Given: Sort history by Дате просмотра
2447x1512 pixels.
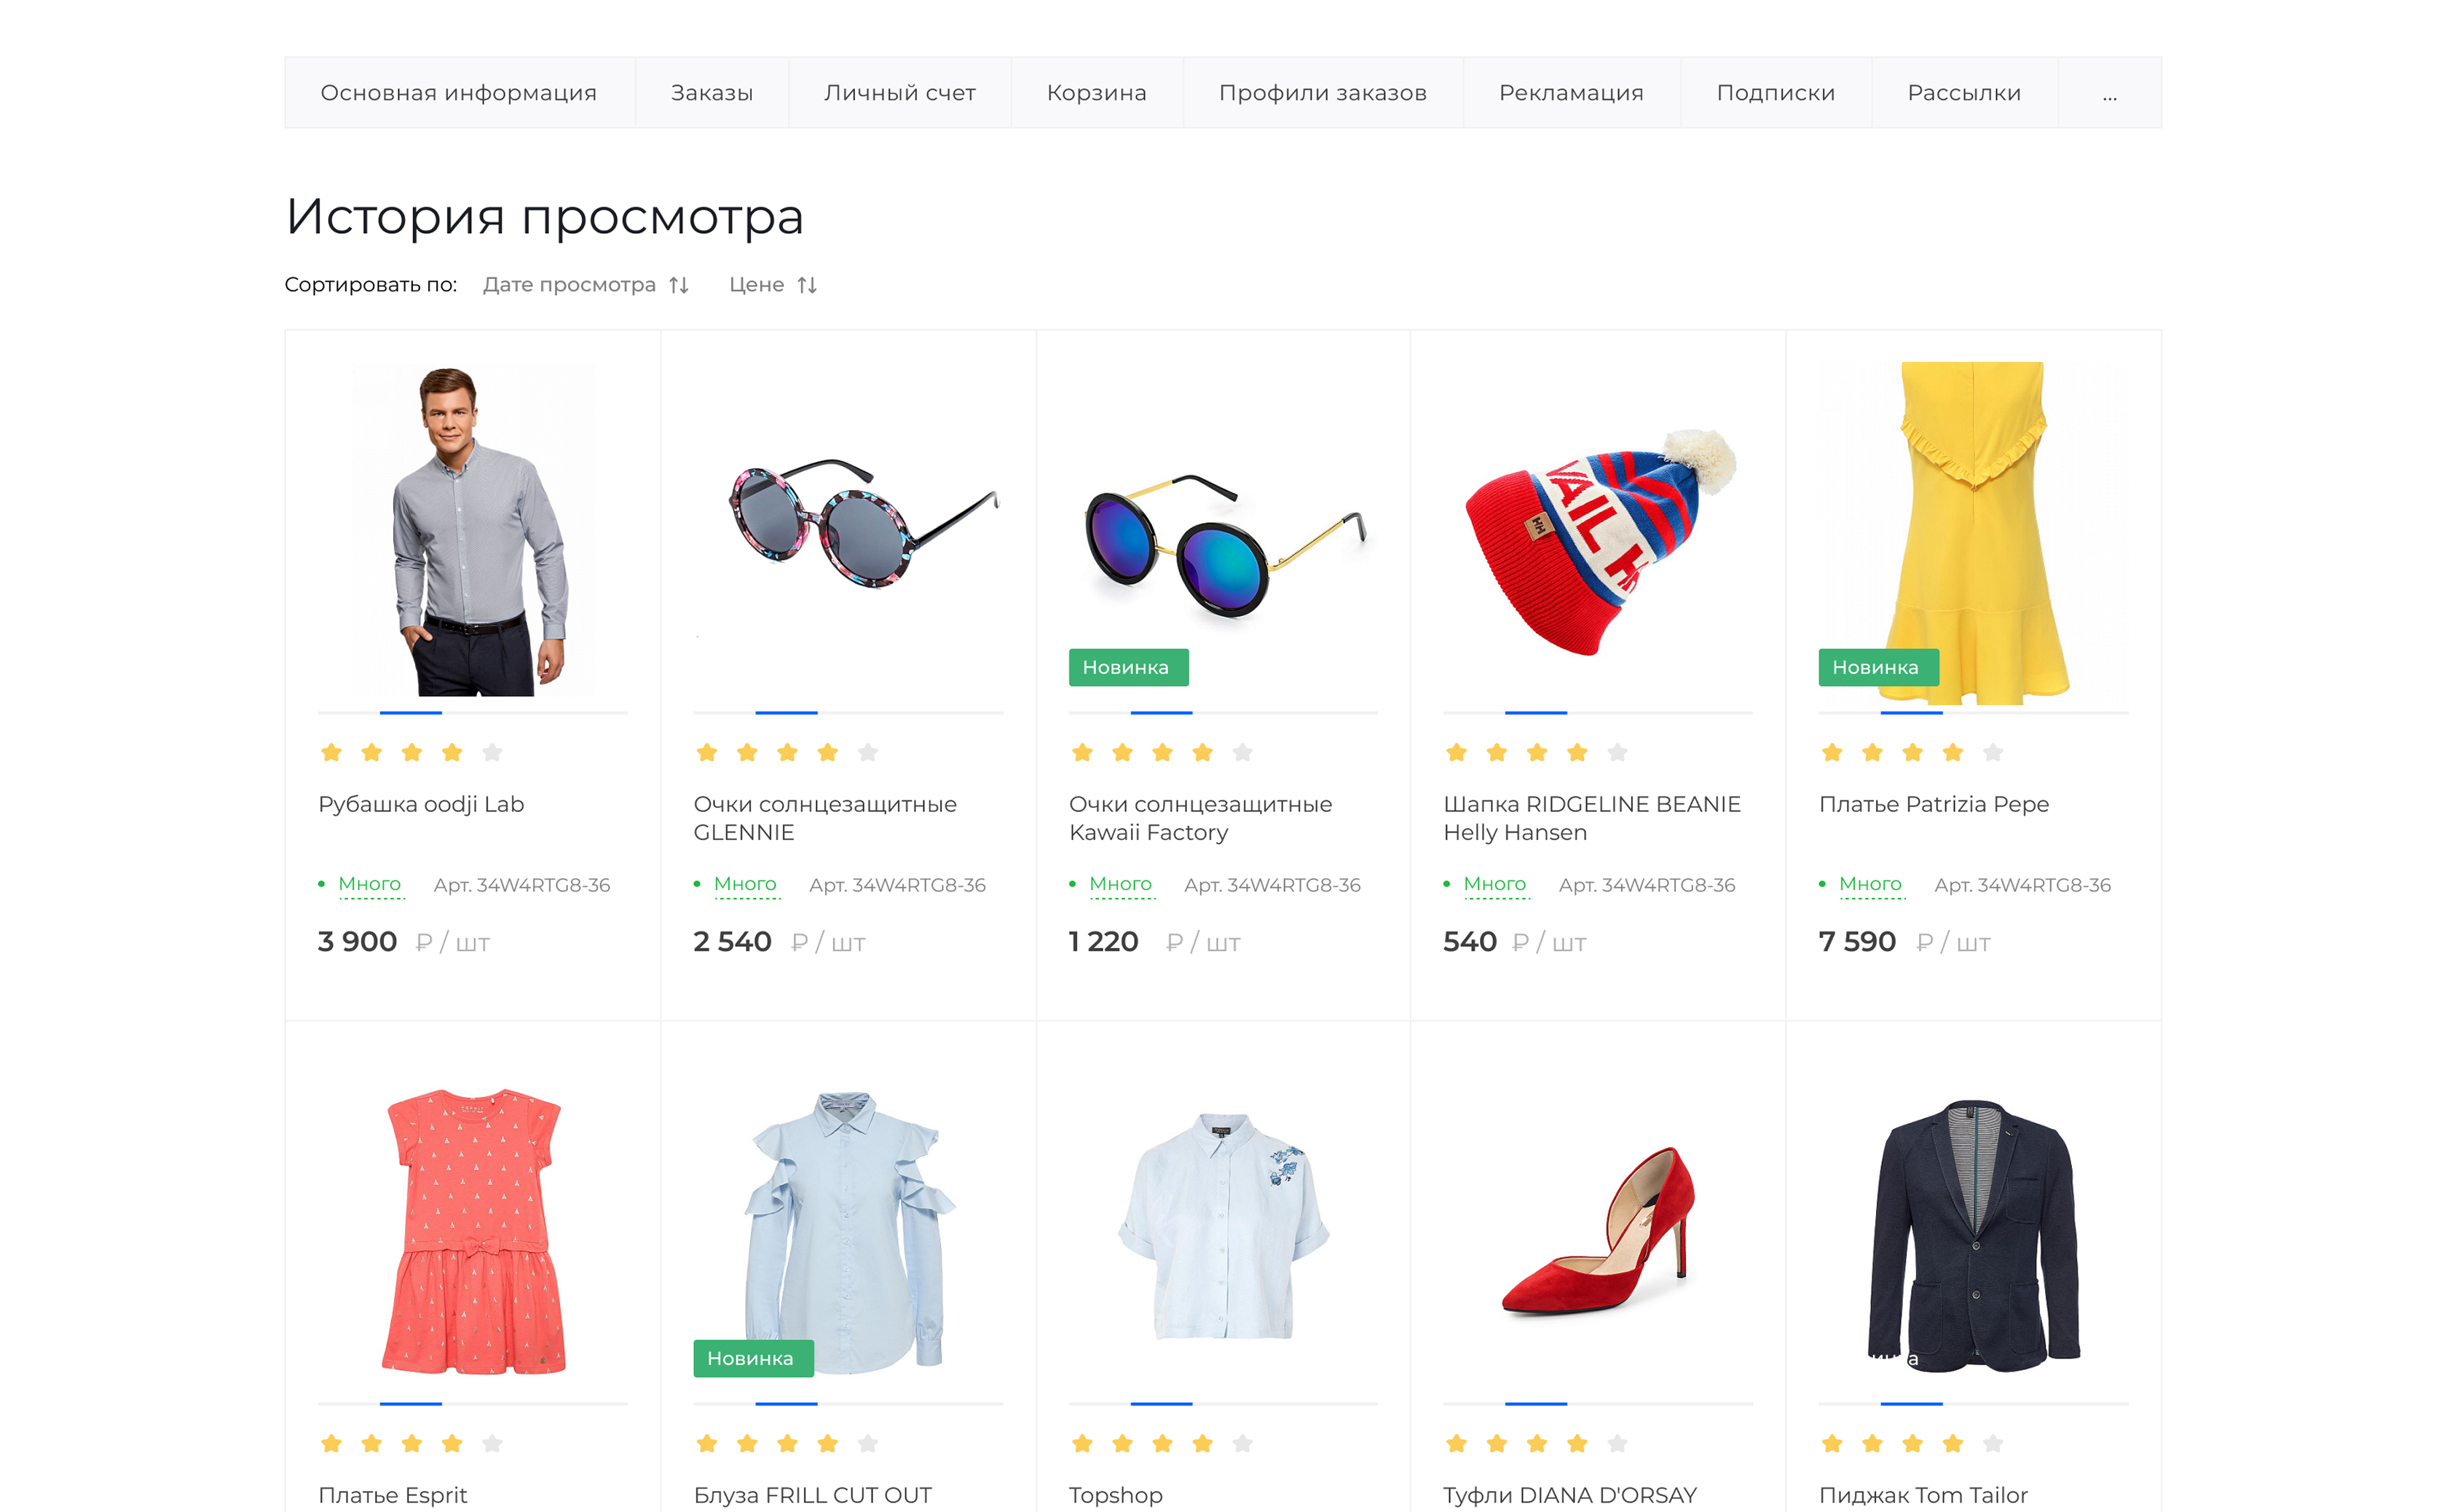Looking at the screenshot, I should (569, 285).
